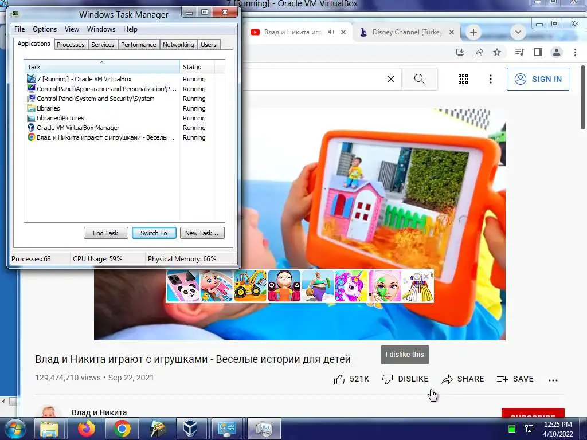Open YouTube settings three-dot menu
The width and height of the screenshot is (587, 440).
pos(491,79)
